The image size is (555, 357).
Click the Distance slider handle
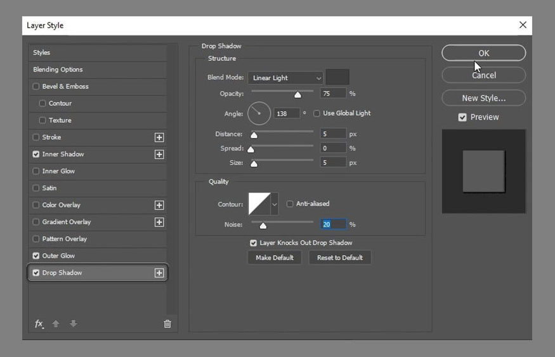click(x=254, y=135)
